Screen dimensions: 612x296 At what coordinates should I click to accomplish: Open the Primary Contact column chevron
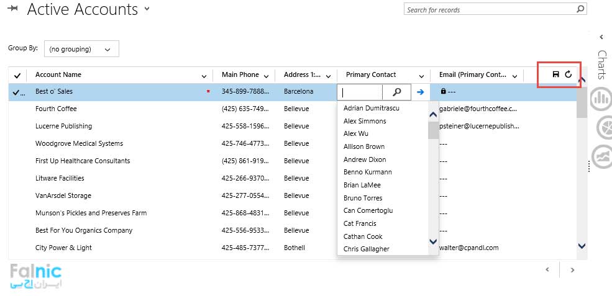click(x=421, y=76)
